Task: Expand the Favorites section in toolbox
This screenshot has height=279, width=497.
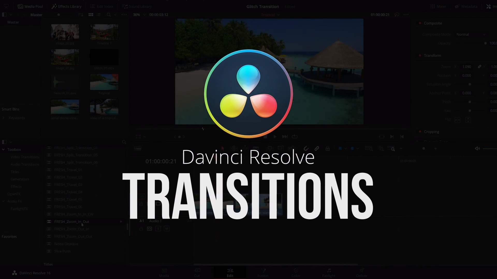Action: [x=9, y=236]
